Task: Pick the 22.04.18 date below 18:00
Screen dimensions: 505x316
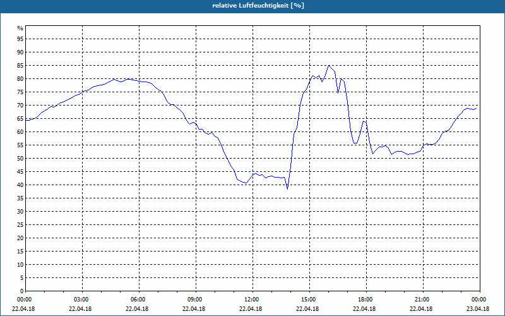Action: (365, 308)
